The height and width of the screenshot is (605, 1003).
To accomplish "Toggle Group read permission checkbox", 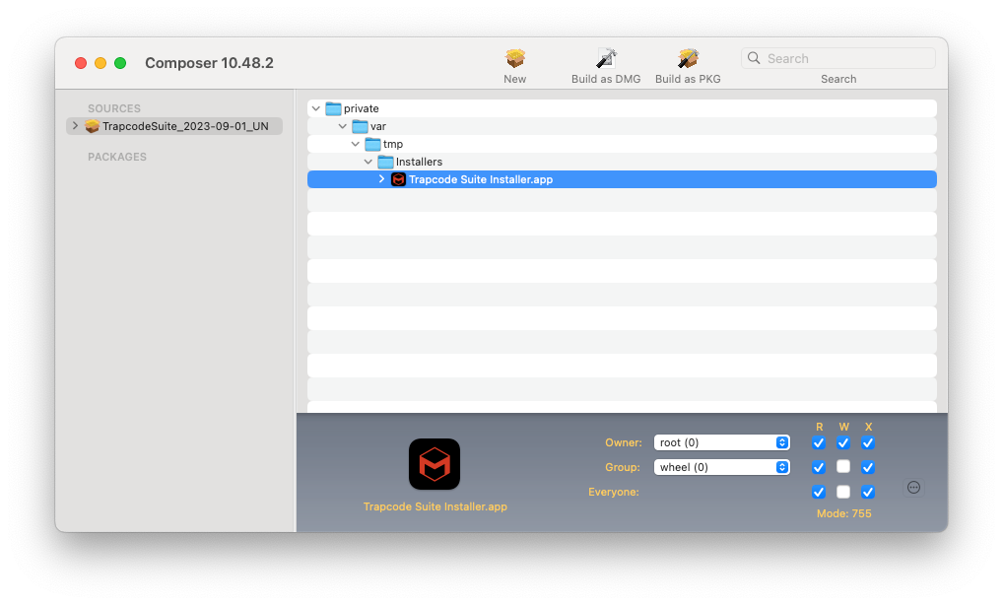I will tap(819, 467).
